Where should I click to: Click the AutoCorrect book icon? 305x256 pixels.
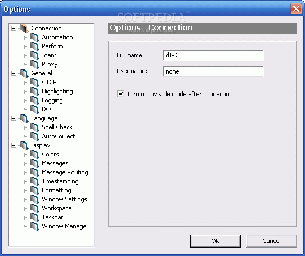(x=35, y=136)
